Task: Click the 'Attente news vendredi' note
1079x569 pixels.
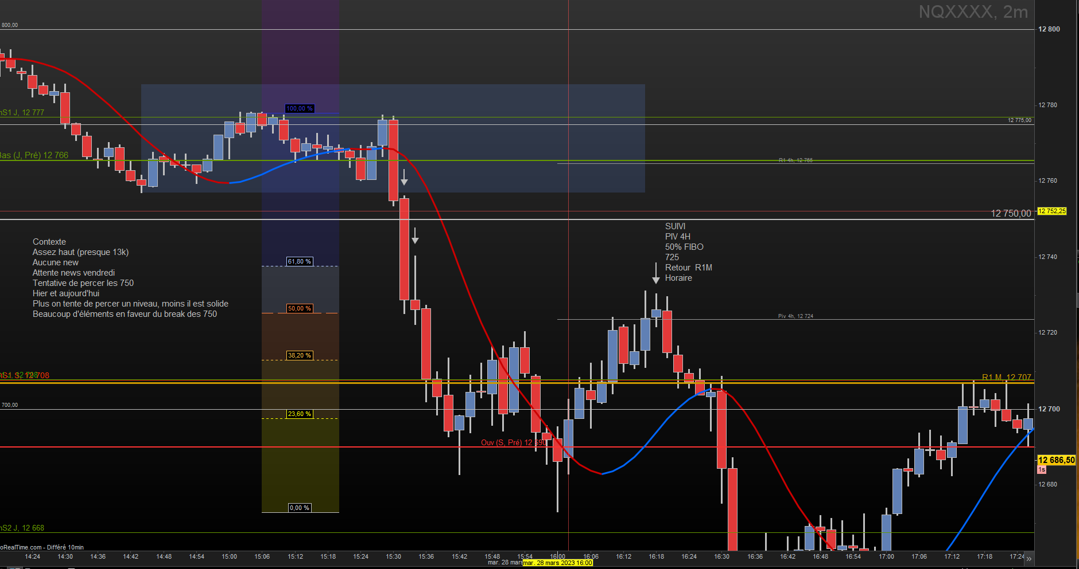Action: [x=73, y=273]
